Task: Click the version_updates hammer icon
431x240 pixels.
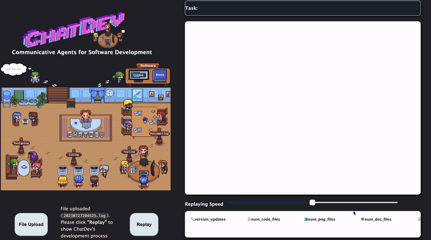Action: [x=193, y=219]
